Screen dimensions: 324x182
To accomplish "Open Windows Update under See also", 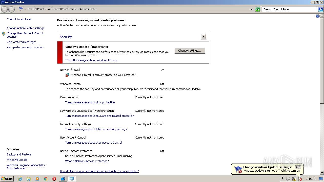I will (17, 160).
